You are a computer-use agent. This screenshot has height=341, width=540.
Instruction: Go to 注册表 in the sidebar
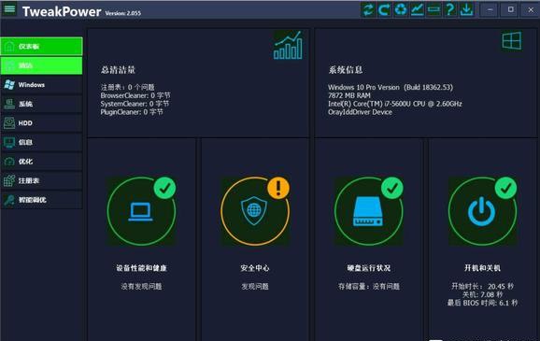(x=41, y=180)
